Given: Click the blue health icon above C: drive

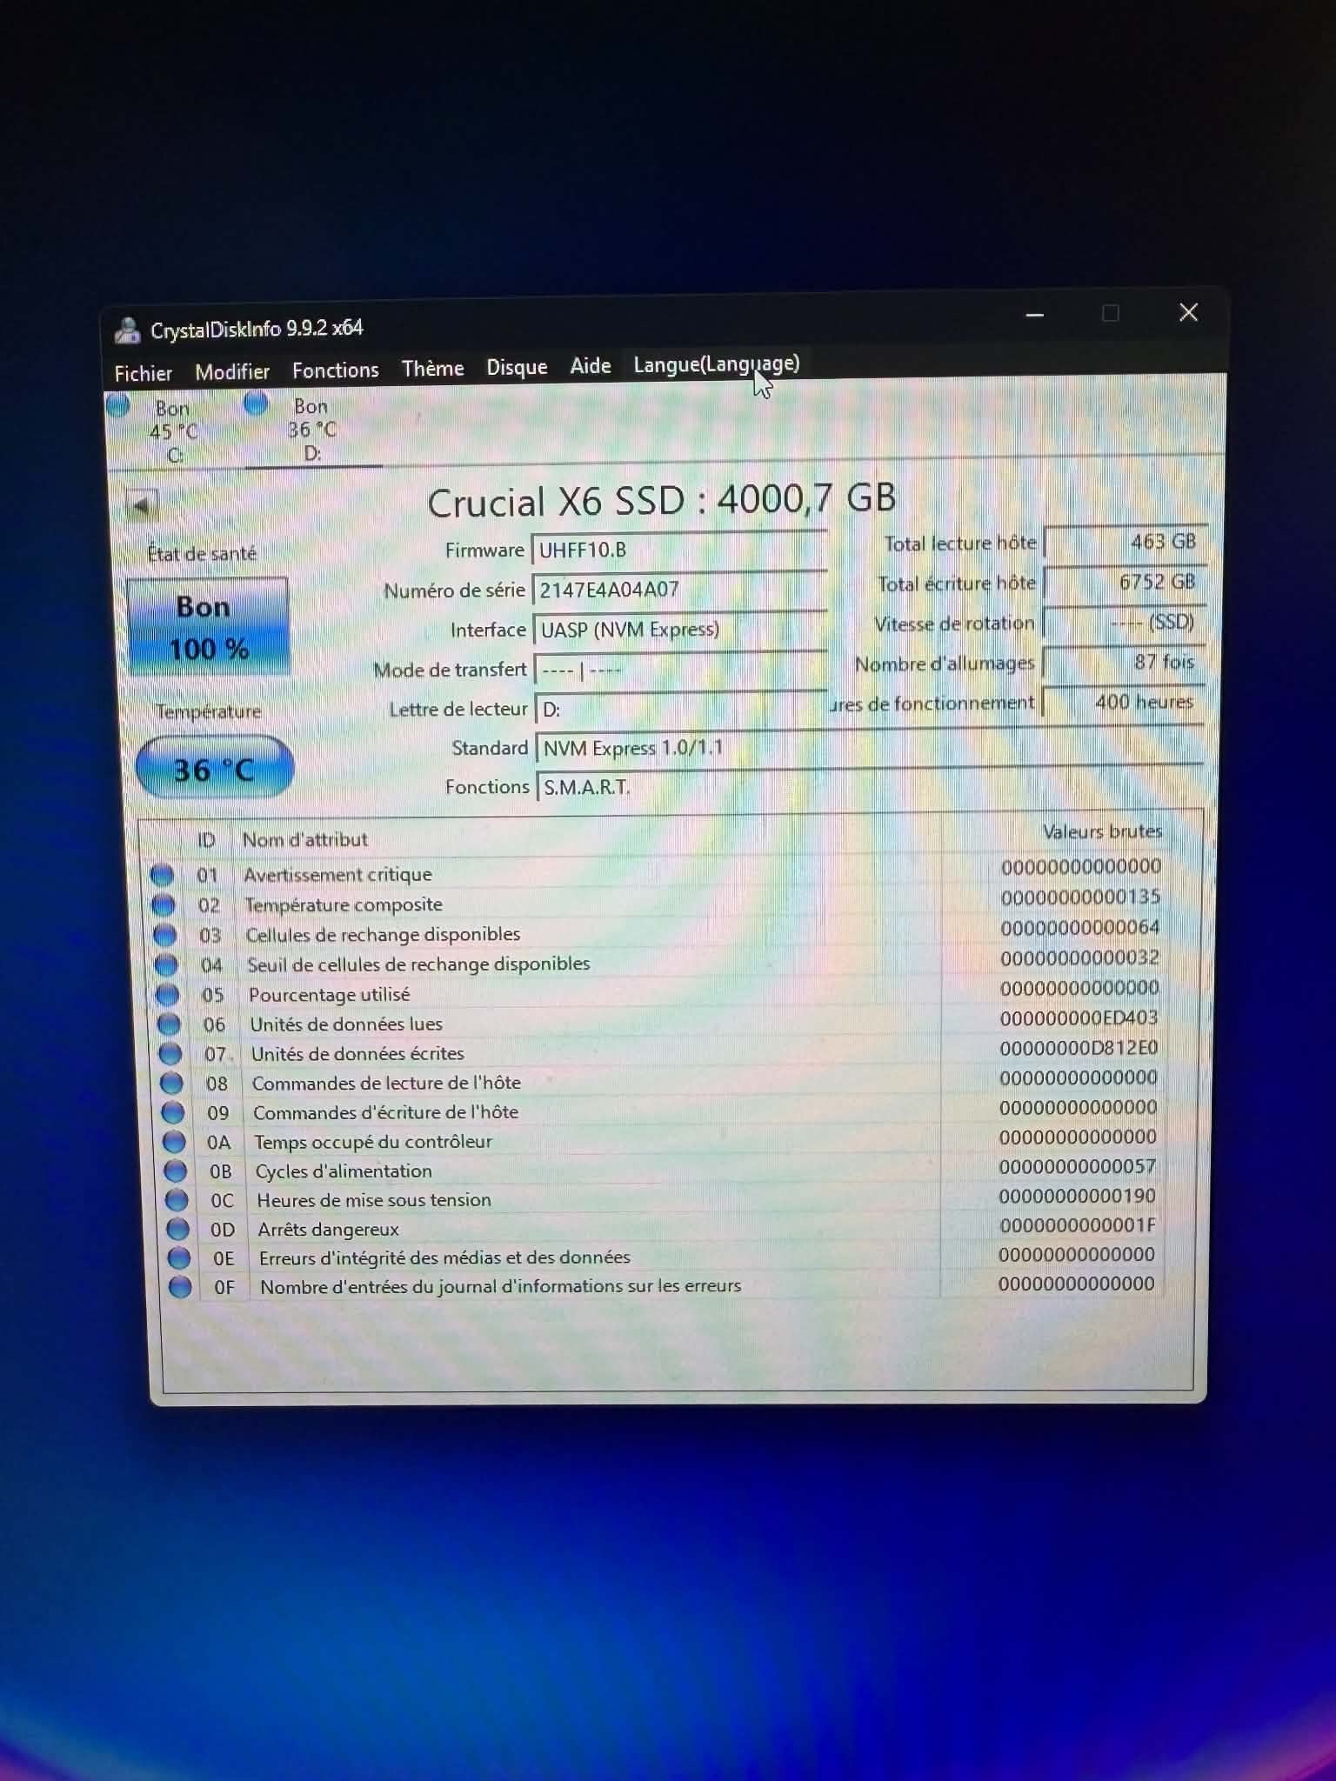Looking at the screenshot, I should pyautogui.click(x=117, y=405).
